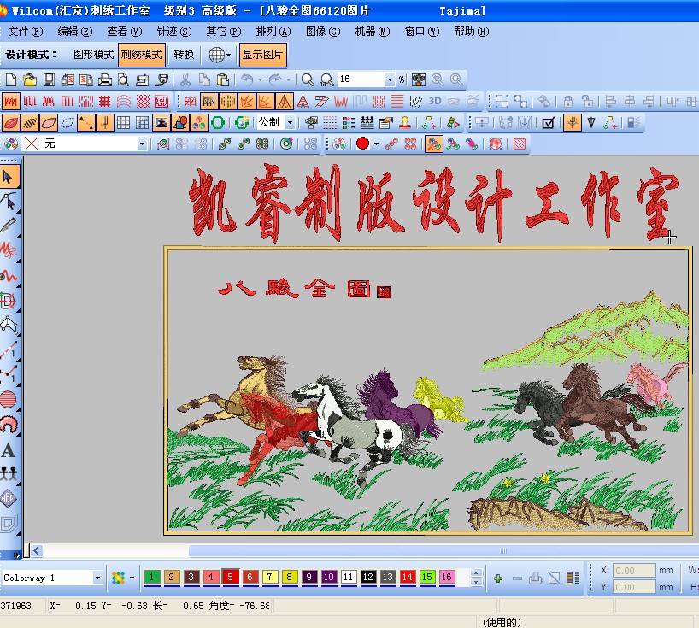Select red color swatch 5

(x=231, y=578)
